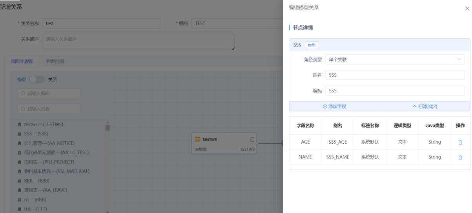Screen dimensions: 472x213
Task: Toggle the 模型/关系 switch
Action: click(37, 79)
